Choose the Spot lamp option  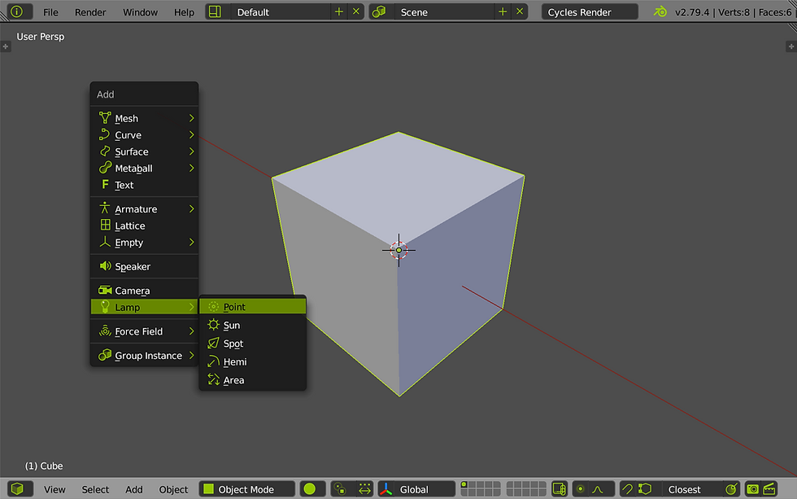click(x=229, y=344)
